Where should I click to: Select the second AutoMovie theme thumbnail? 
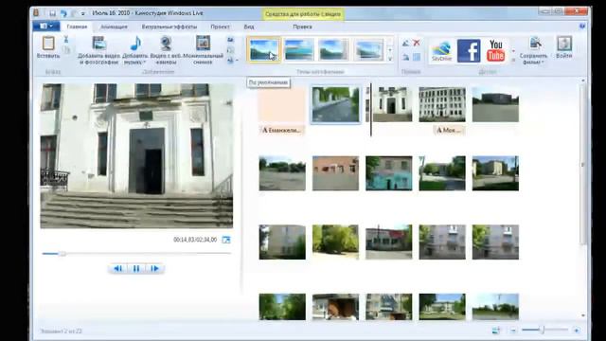point(298,49)
